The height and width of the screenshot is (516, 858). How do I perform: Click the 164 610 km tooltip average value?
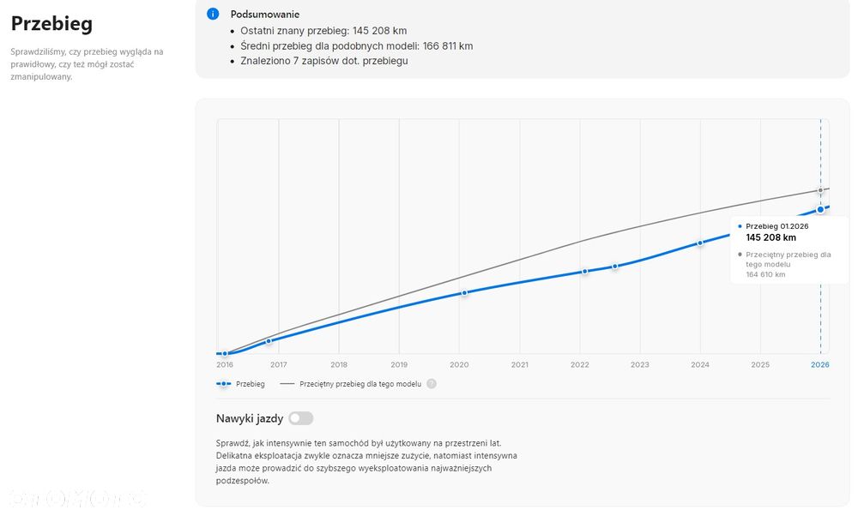(x=765, y=274)
